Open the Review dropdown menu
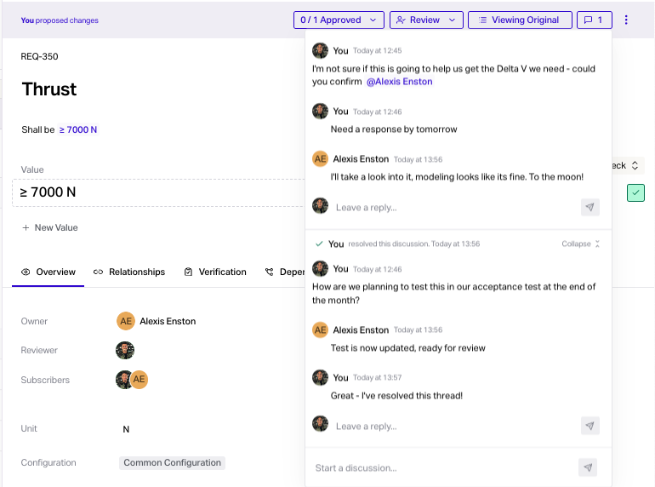This screenshot has width=655, height=487. pyautogui.click(x=426, y=20)
